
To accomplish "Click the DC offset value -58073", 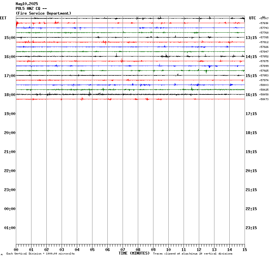I will pos(264,99).
